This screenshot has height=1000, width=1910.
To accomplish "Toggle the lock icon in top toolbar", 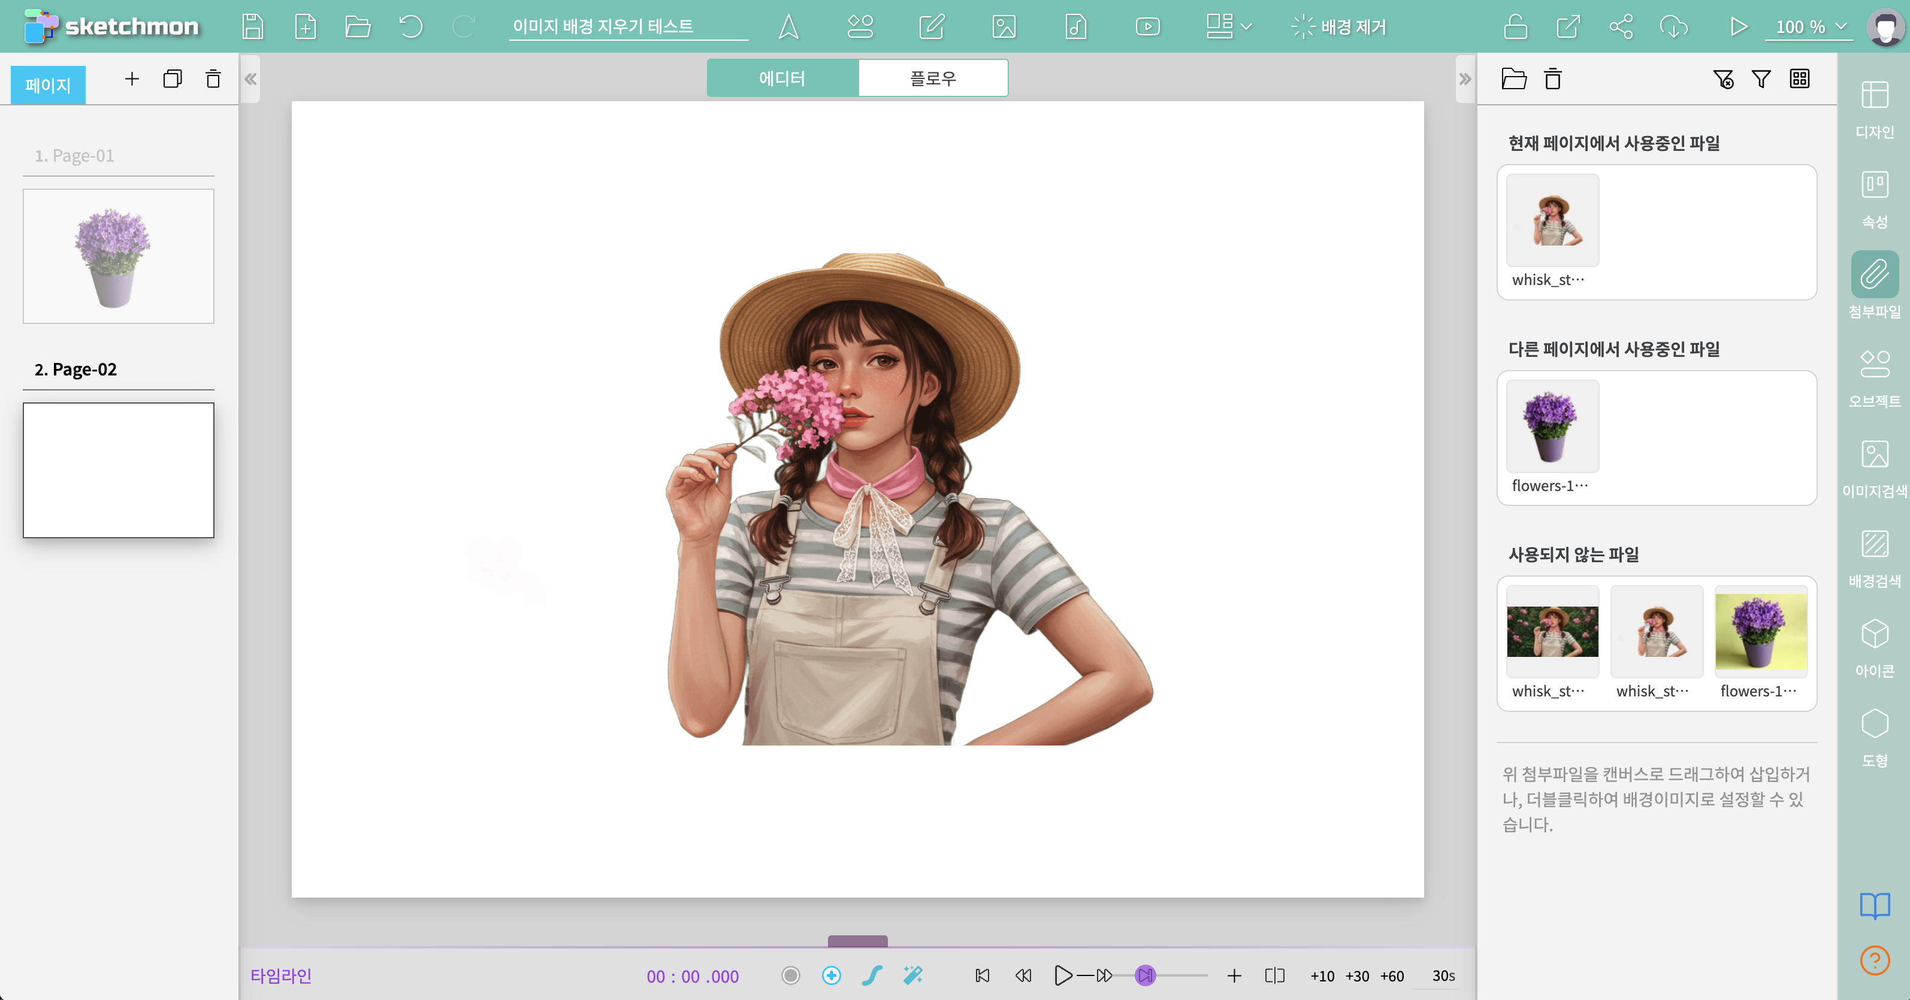I will [x=1515, y=27].
